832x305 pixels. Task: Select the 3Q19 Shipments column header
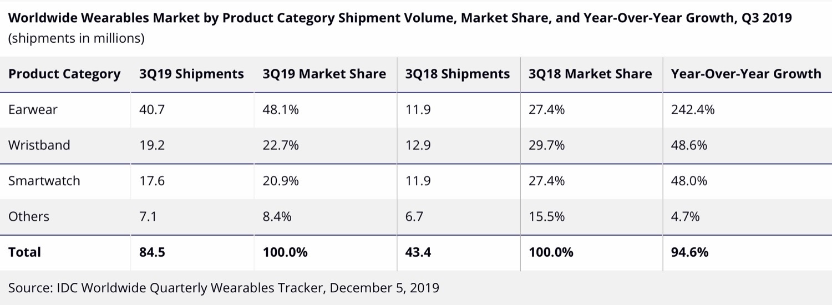(191, 74)
